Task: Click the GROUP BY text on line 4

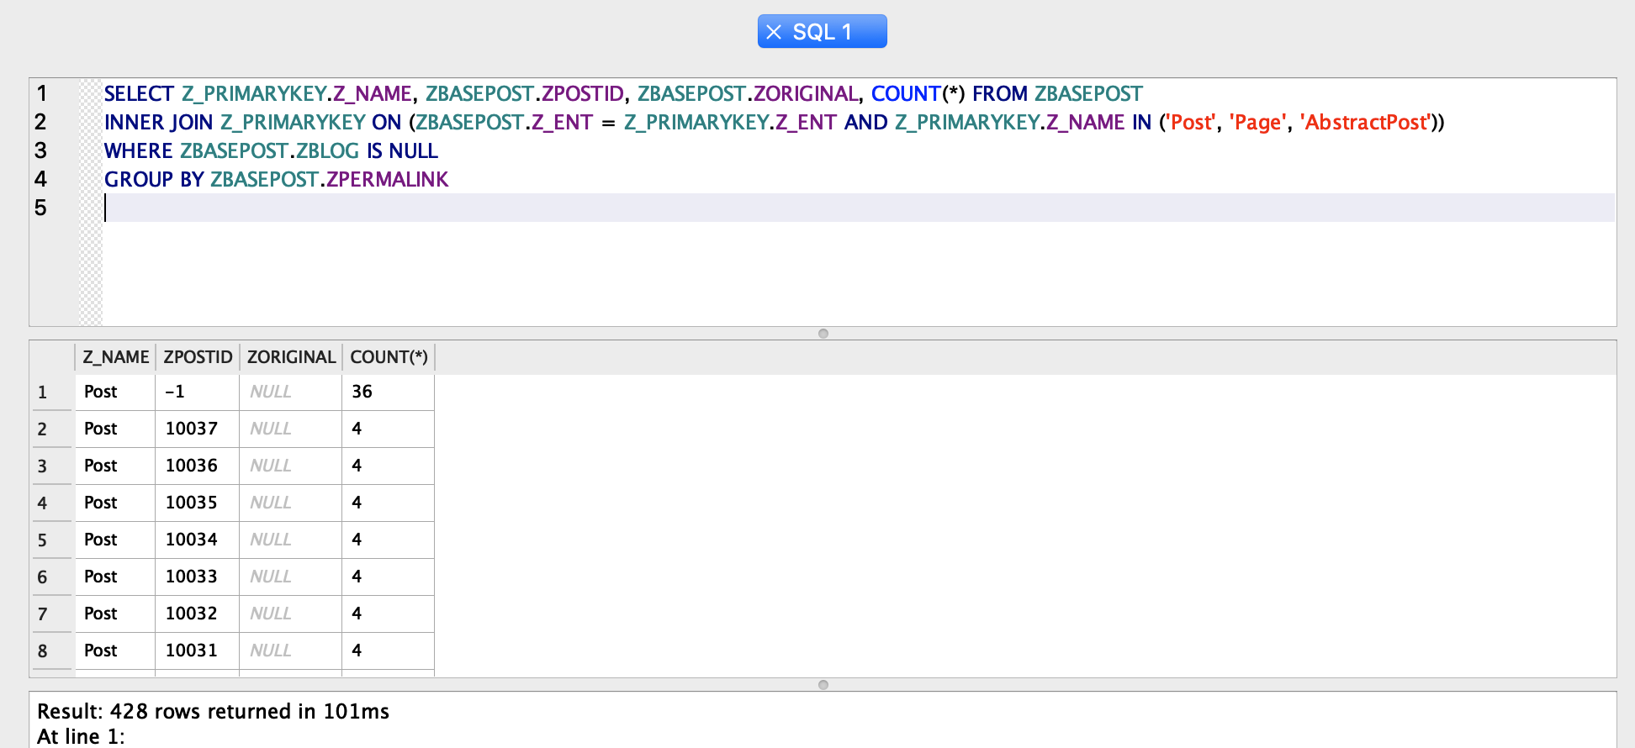Action: (x=154, y=179)
